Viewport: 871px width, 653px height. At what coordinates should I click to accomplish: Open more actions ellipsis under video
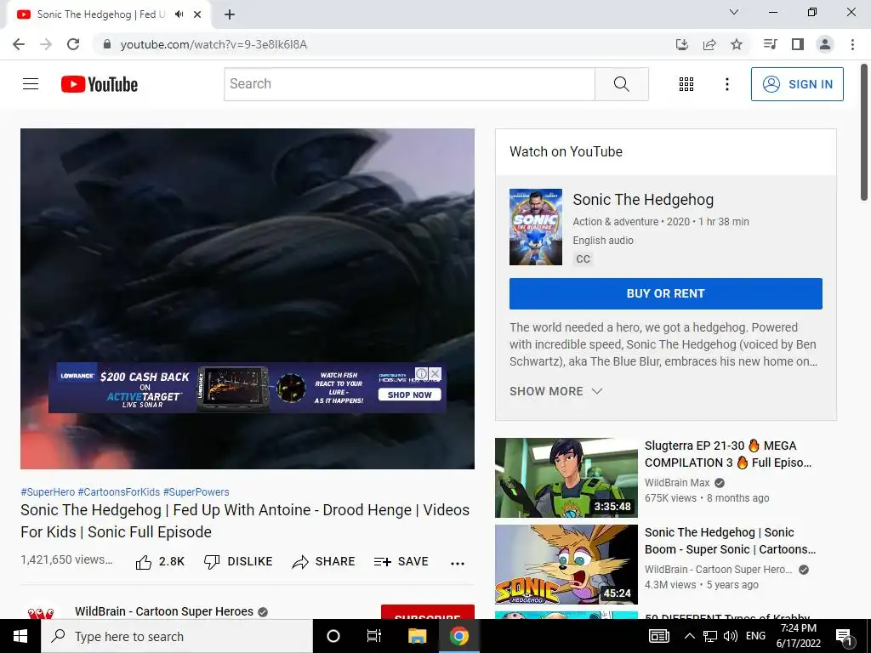pos(458,563)
